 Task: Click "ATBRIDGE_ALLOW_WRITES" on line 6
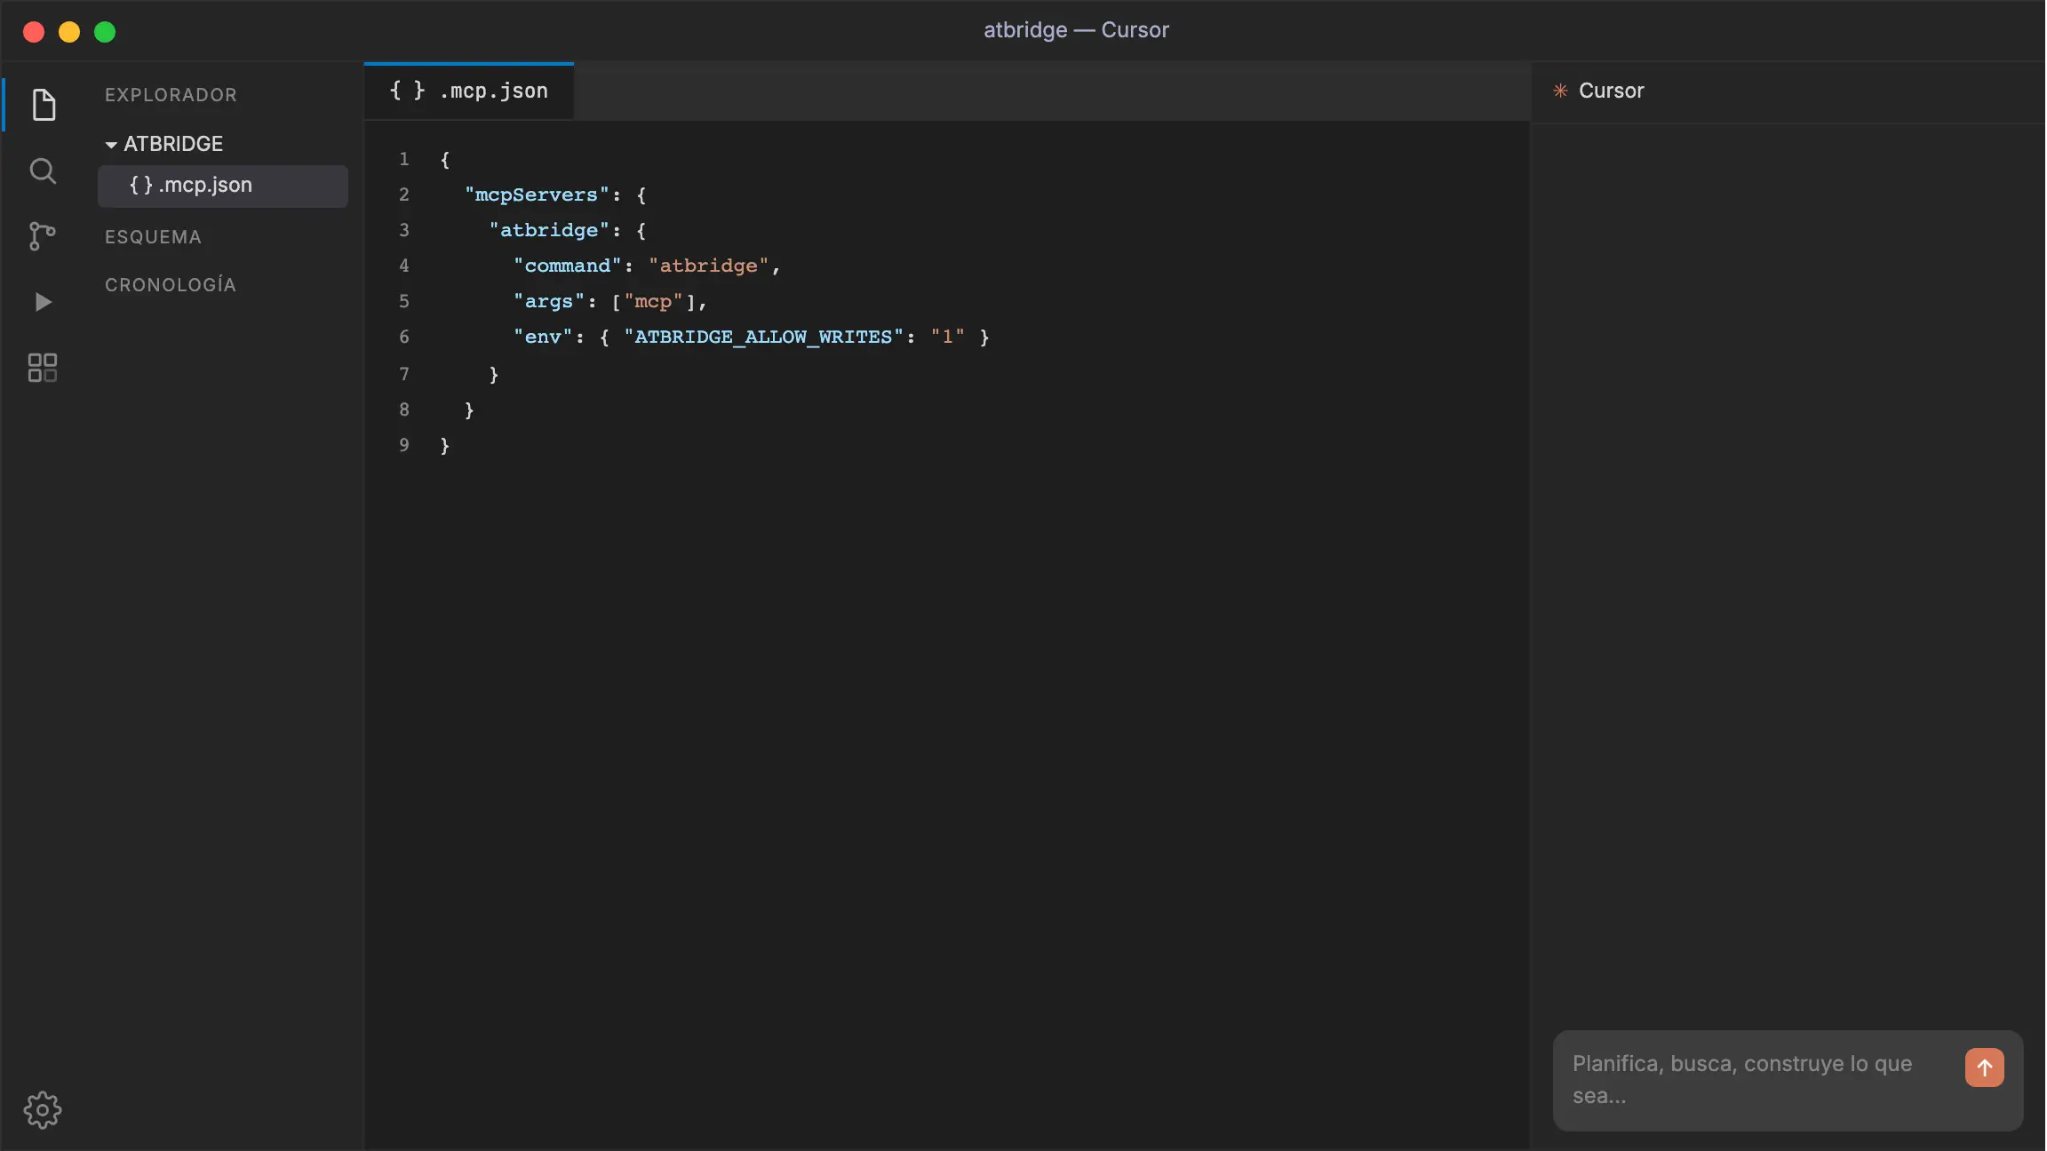(x=763, y=337)
